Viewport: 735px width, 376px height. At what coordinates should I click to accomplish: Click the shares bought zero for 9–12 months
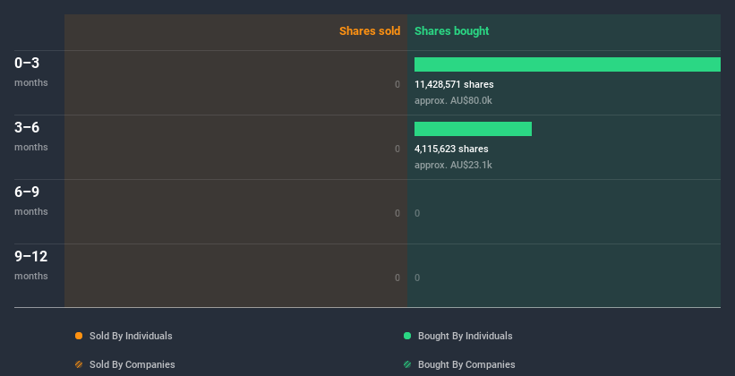pos(417,278)
